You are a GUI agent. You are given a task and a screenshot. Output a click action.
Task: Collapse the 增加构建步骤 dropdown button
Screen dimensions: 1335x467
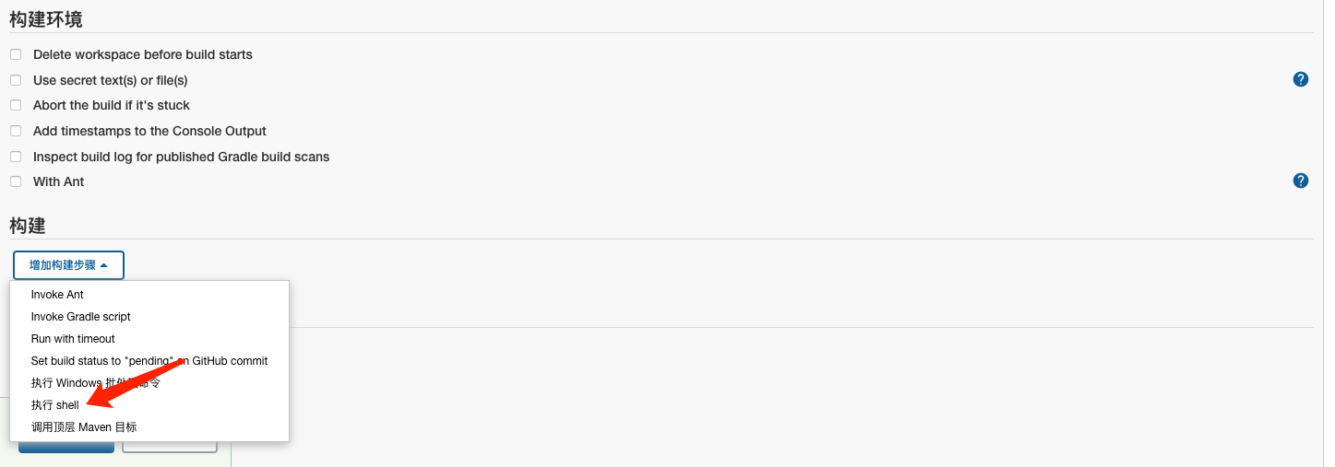click(x=68, y=265)
